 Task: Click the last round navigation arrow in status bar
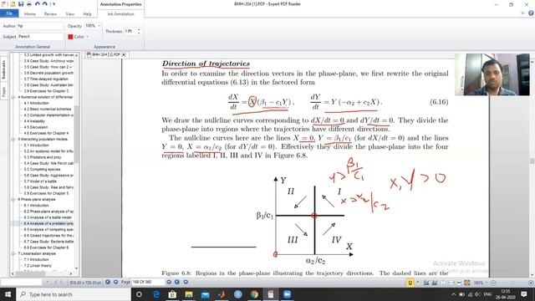[186, 282]
